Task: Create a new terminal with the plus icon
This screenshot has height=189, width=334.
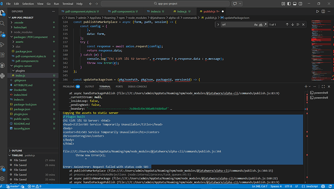Action: 306,87
